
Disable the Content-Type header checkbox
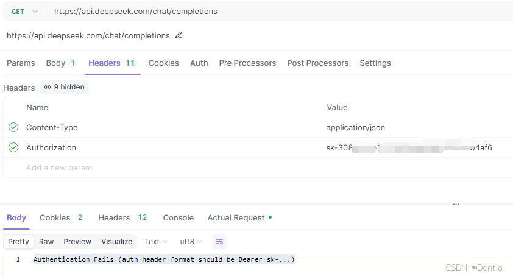click(13, 127)
